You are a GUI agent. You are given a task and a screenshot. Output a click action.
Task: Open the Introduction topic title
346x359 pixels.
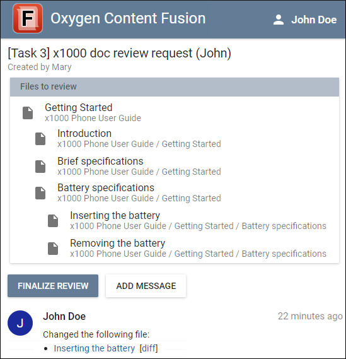coord(84,134)
